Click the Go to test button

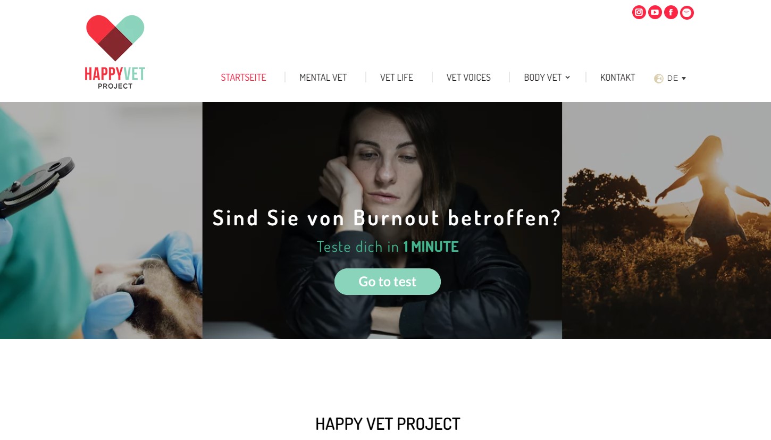pos(388,282)
